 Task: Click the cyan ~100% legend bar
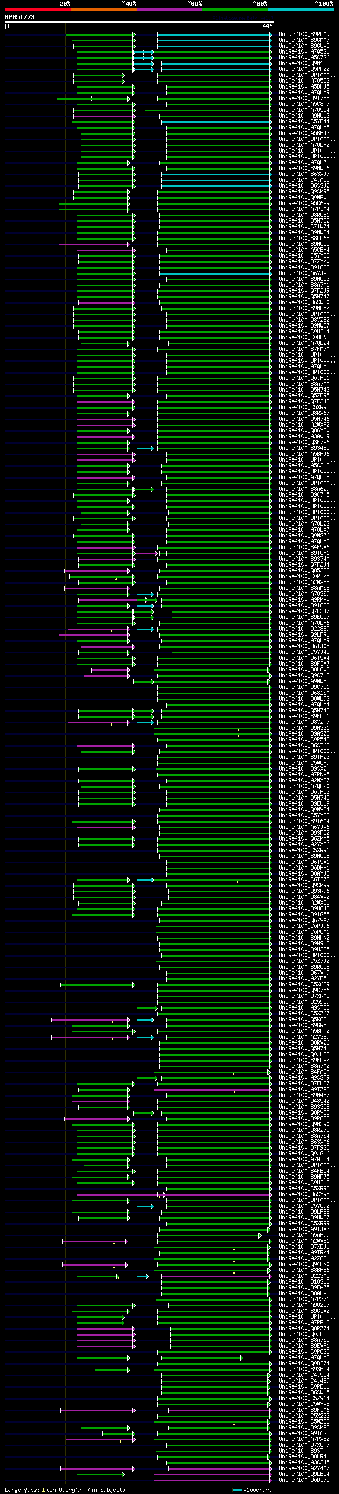301,10
